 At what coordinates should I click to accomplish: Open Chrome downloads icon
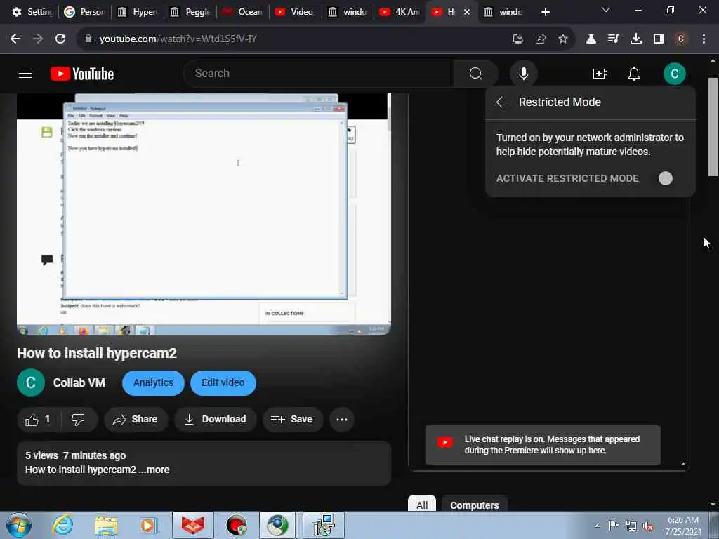(636, 39)
